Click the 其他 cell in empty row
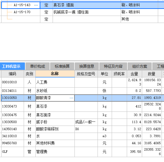Viewport: 164px width, 162px height. (x=139, y=19)
